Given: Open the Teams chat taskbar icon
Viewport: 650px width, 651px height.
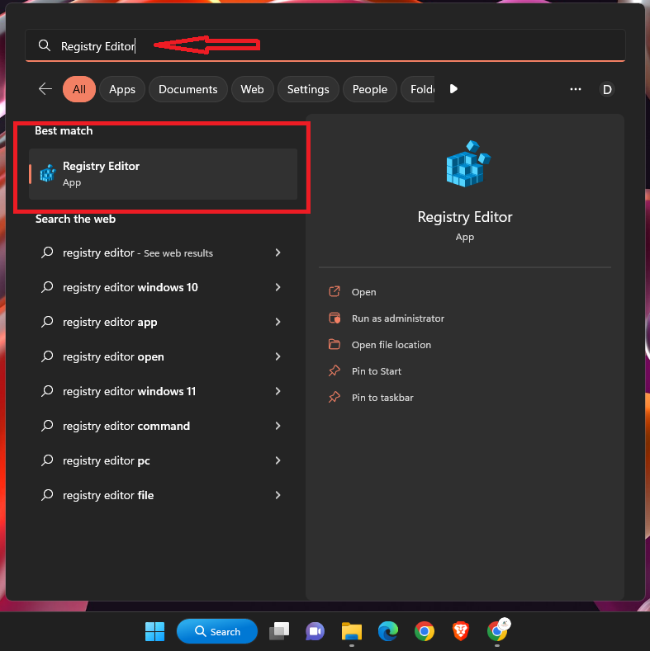Looking at the screenshot, I should tap(315, 631).
